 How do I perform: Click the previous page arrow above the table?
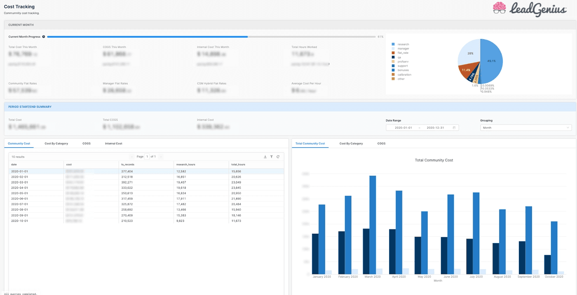(x=132, y=156)
